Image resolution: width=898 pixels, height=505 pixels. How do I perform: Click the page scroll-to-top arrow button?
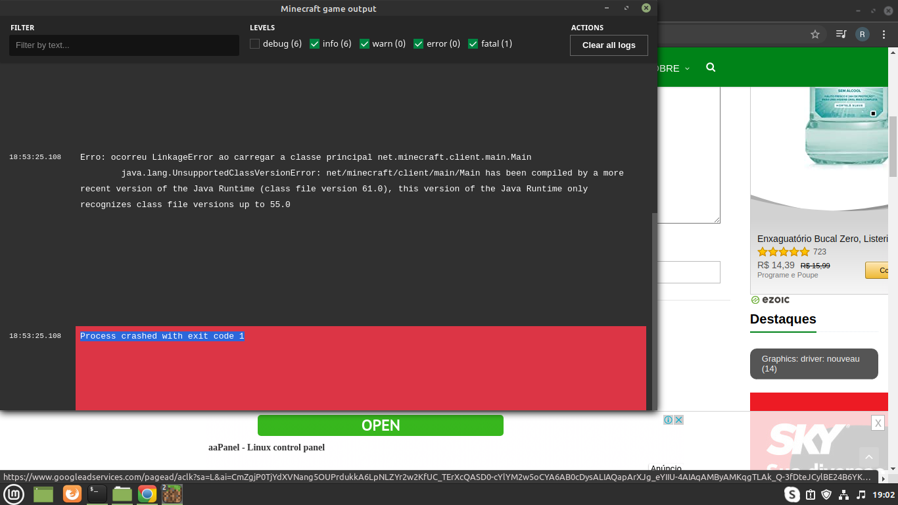[869, 457]
